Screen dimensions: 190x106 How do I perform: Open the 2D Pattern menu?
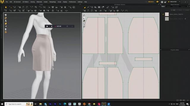[26, 2]
